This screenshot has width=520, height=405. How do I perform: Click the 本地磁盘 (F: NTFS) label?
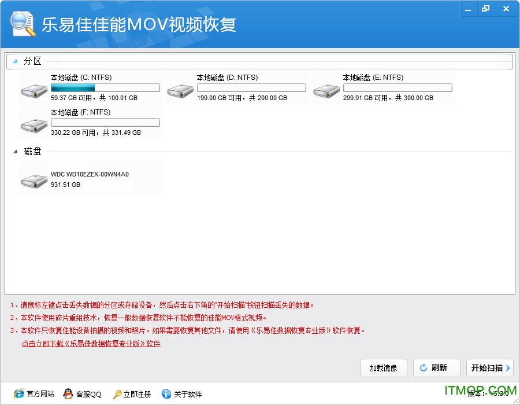[x=80, y=112]
